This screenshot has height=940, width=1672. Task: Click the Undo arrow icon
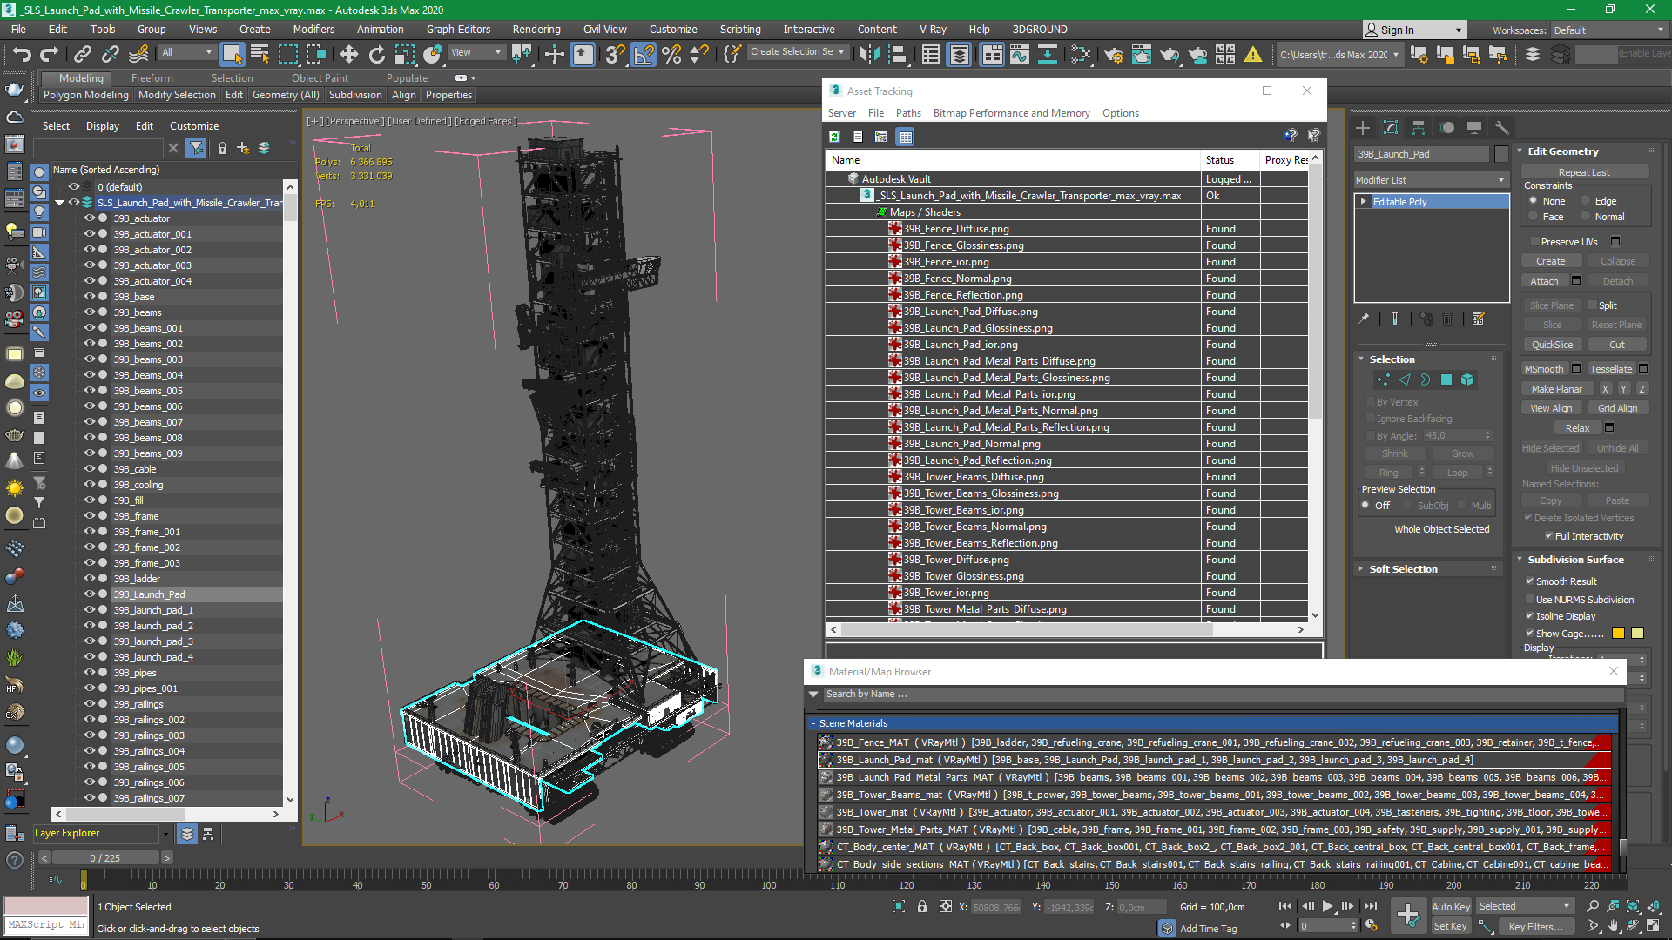tap(21, 54)
